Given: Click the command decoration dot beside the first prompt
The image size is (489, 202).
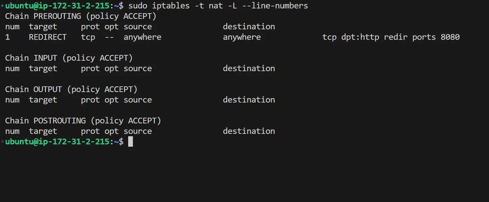Looking at the screenshot, I should [2, 6].
